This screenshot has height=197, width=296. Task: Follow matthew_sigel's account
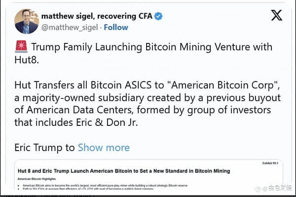point(116,27)
